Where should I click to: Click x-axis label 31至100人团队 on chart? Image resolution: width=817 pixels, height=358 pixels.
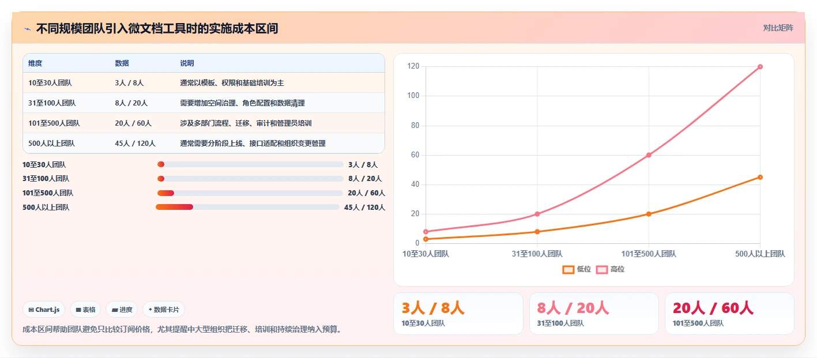[537, 254]
